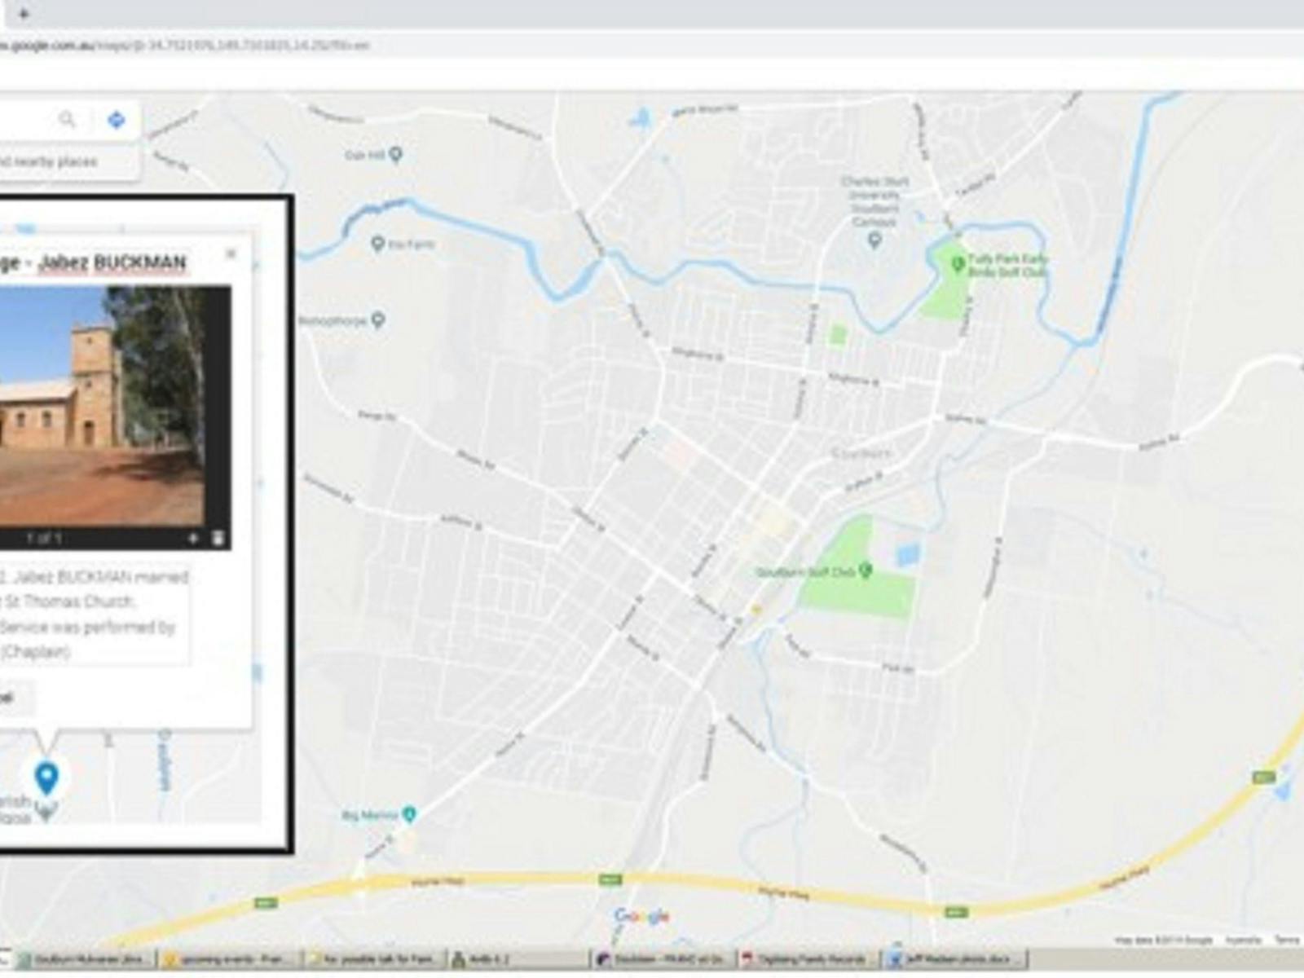Switch to 'Goulburn Mulwaree' document in taskbar
The height and width of the screenshot is (978, 1304).
pos(85,959)
